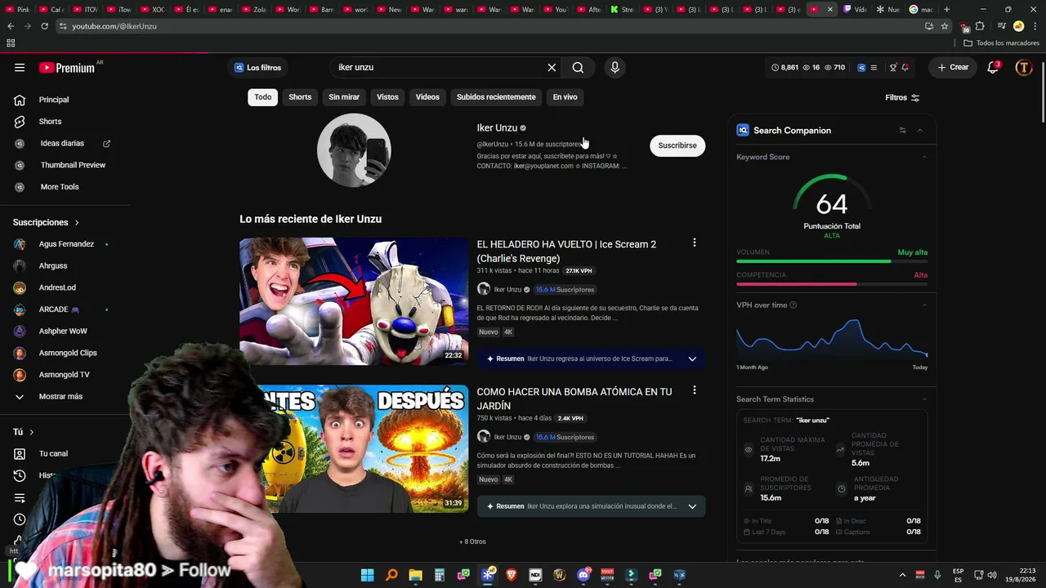Open Asmongold TV subscription
The width and height of the screenshot is (1046, 588).
point(62,375)
